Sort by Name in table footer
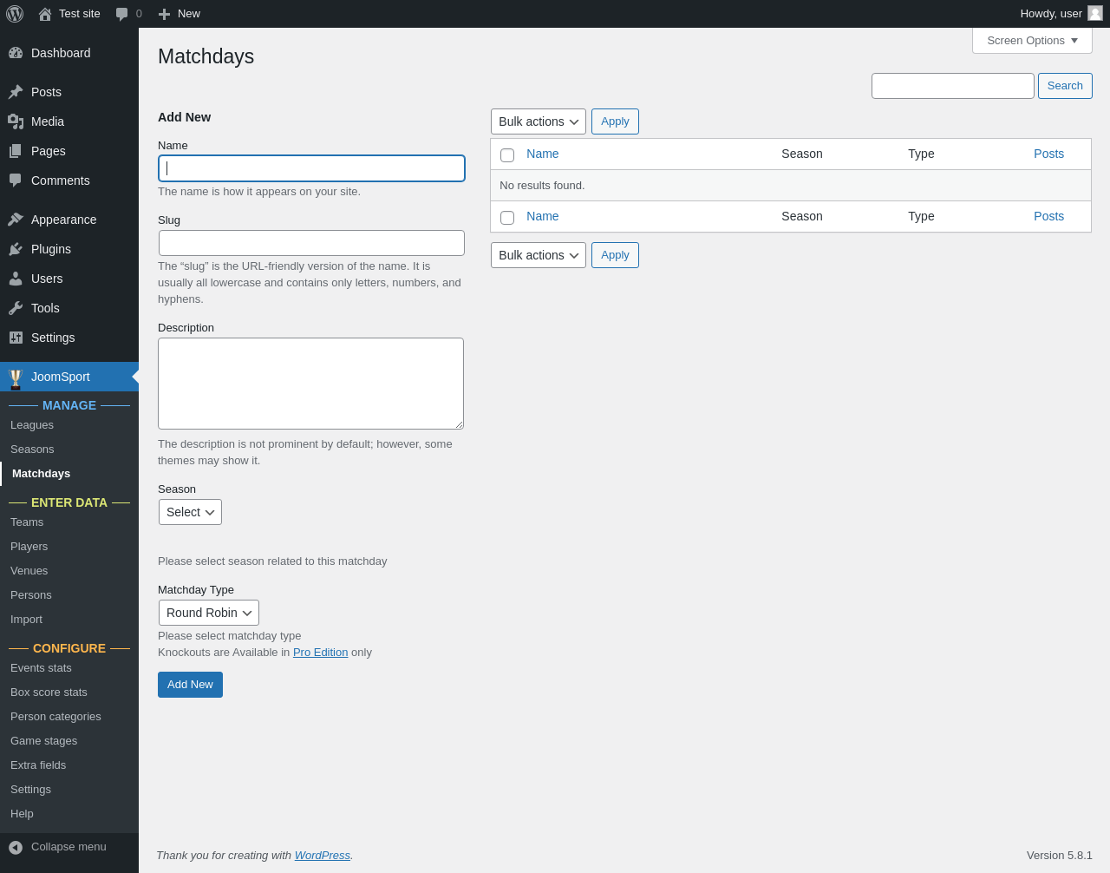 (x=542, y=216)
